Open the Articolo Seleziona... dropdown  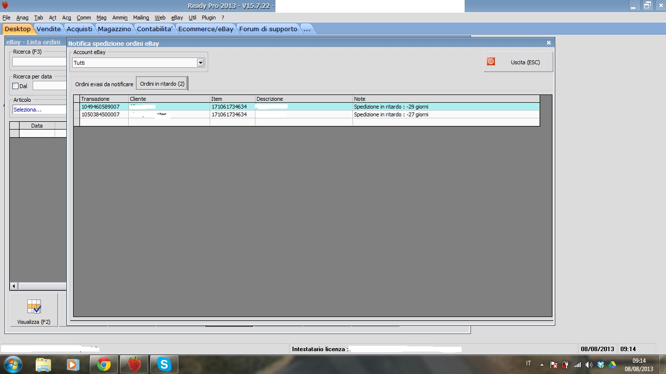point(39,110)
